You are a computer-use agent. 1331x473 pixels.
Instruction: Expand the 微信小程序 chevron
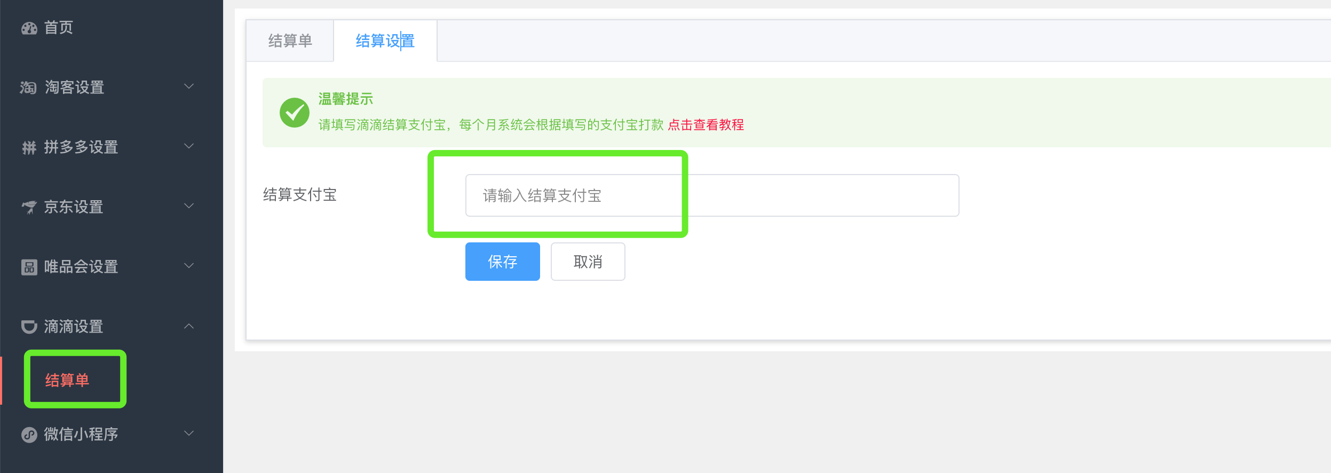coord(189,433)
